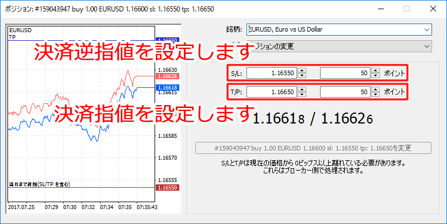Expand the order type dropdown ポジションの変更

tap(339, 46)
